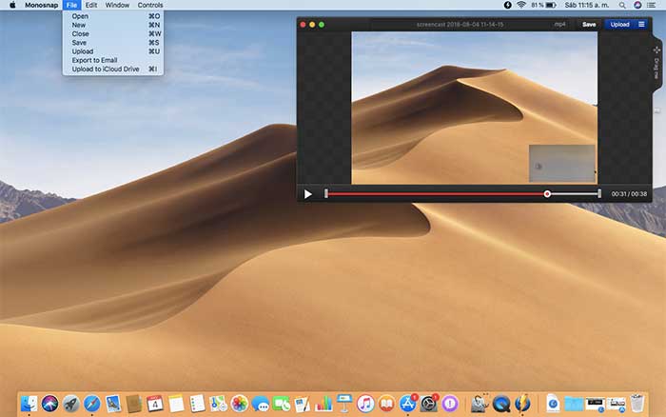The height and width of the screenshot is (417, 666).
Task: Select the left trim handle of timeline
Action: coord(325,194)
